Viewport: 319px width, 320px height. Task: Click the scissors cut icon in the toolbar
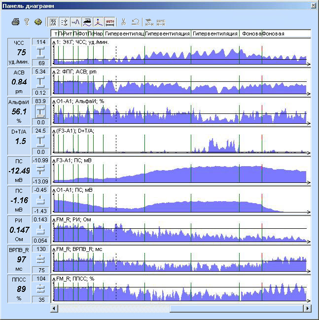[123, 22]
